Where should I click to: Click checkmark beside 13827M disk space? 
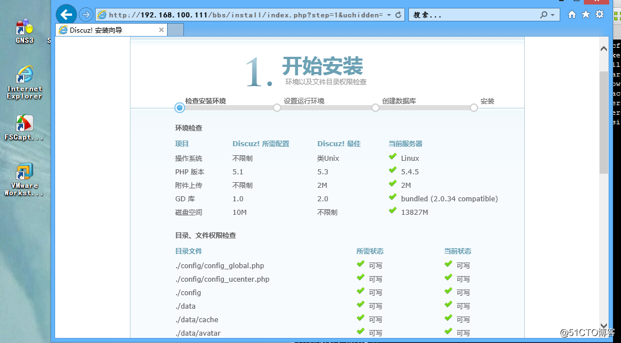[x=393, y=210]
